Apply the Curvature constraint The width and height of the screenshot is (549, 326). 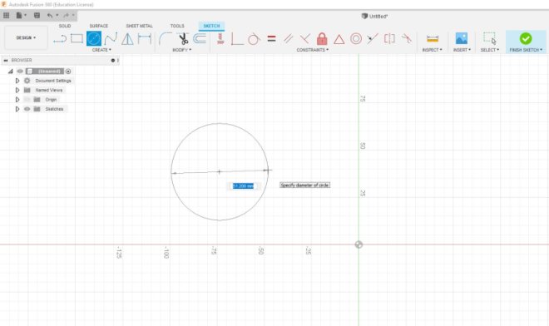coord(406,38)
